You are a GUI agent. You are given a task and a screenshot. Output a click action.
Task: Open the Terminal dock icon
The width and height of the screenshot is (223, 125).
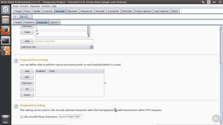coord(6,41)
